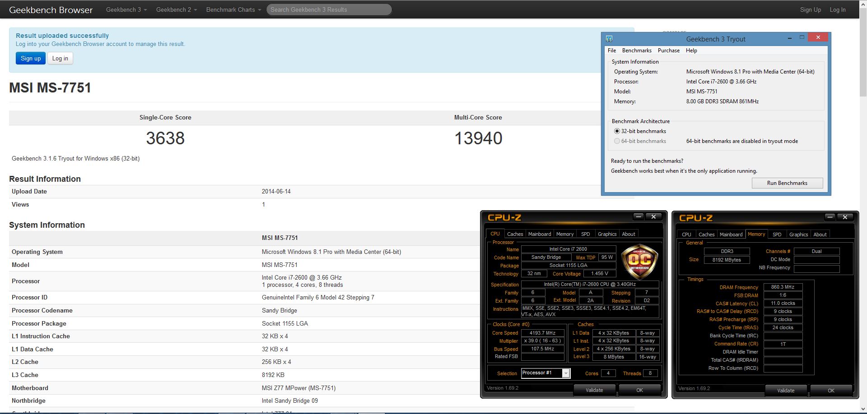Switch to Caches tab in left CPU-Z
This screenshot has height=414, width=867.
pyautogui.click(x=515, y=234)
